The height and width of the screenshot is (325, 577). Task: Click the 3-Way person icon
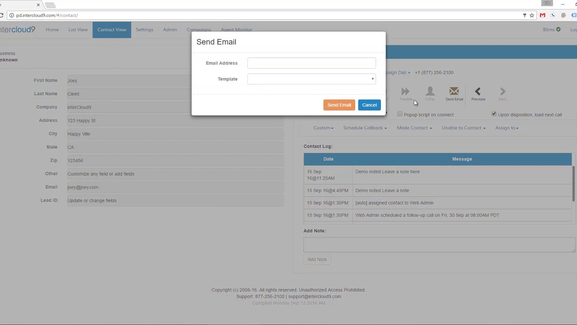430,91
